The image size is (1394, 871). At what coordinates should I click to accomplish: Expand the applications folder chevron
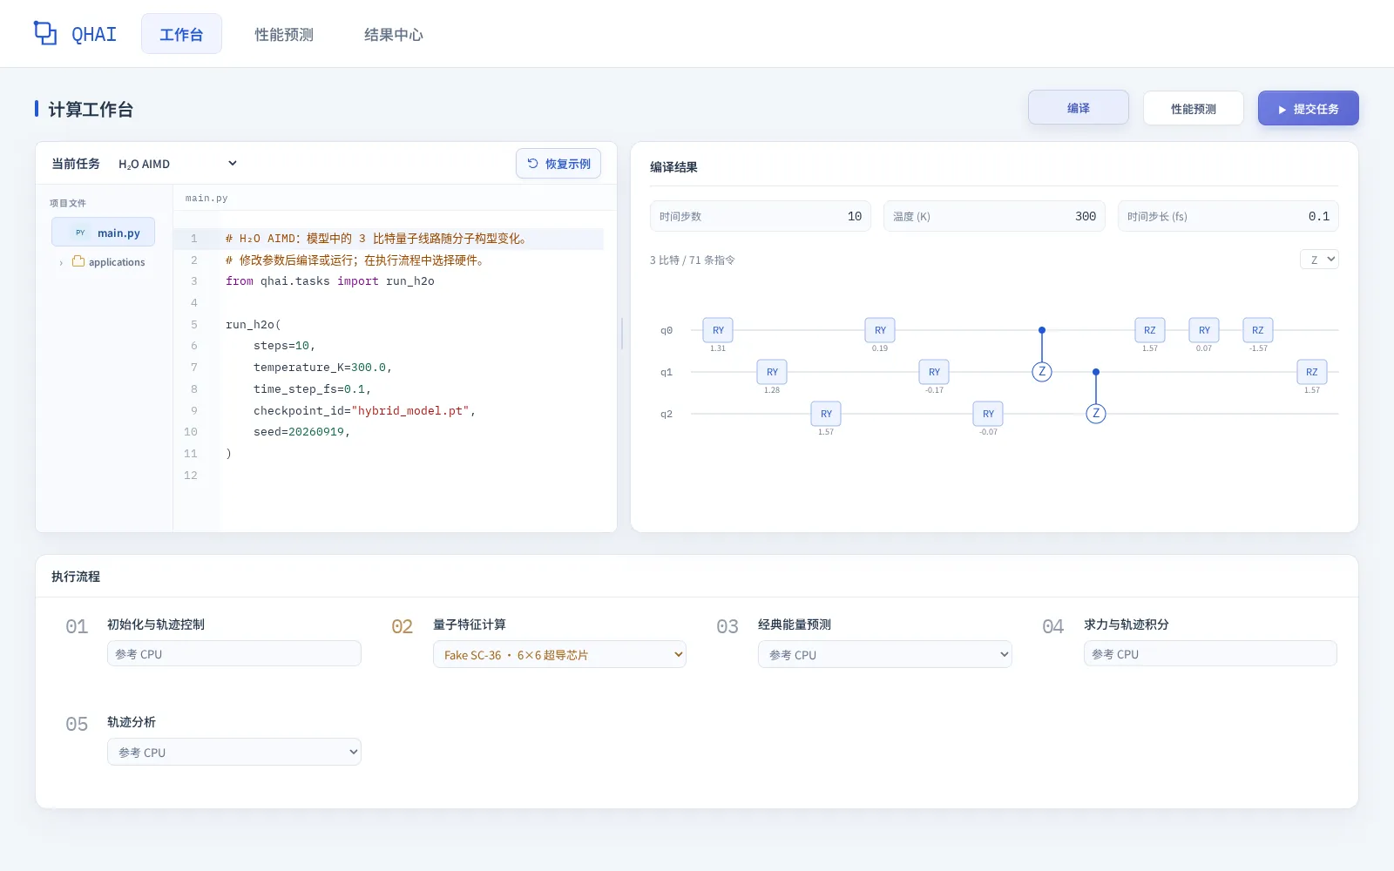(x=61, y=262)
